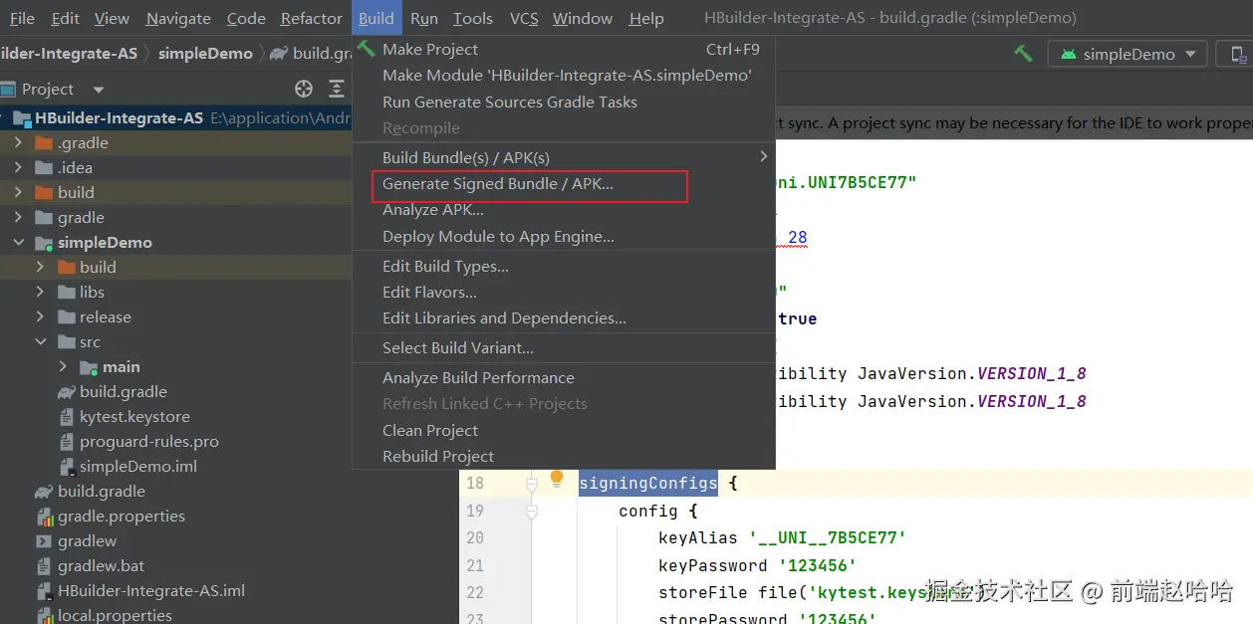Screen dimensions: 1253x624
Task: Open the File menu
Action: point(22,18)
